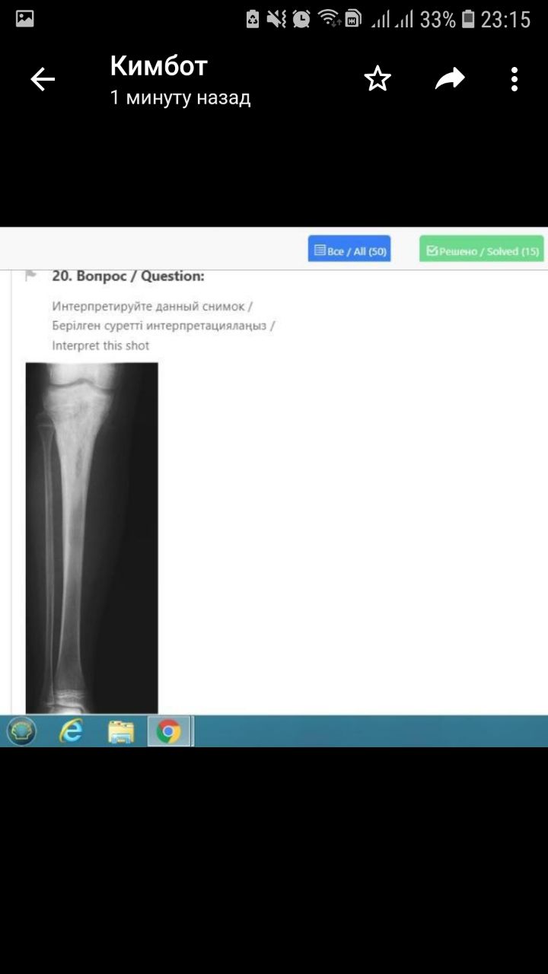548x974 pixels.
Task: Tap the '1 минуту назад' timestamp
Action: pyautogui.click(x=180, y=98)
